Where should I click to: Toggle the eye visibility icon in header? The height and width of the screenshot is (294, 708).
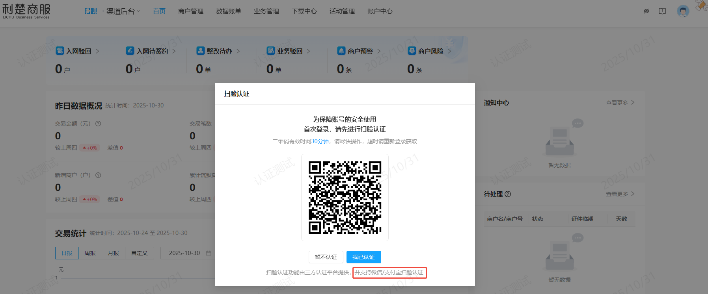(x=647, y=11)
